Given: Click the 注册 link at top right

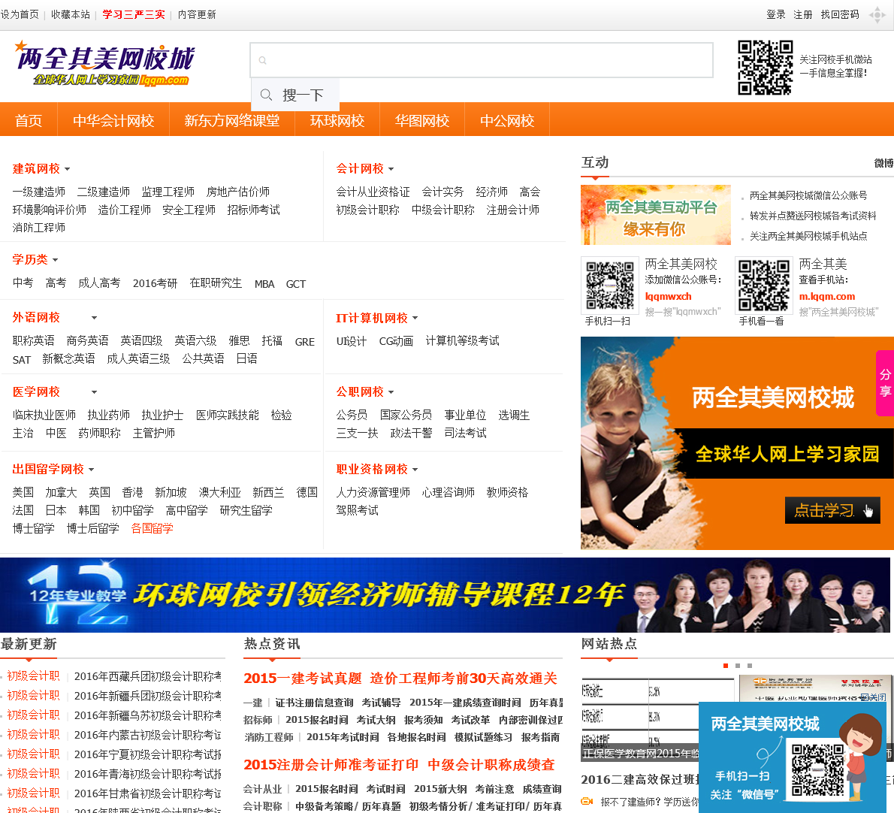Looking at the screenshot, I should tap(803, 15).
